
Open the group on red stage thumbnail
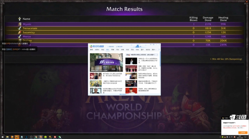pos(131,68)
